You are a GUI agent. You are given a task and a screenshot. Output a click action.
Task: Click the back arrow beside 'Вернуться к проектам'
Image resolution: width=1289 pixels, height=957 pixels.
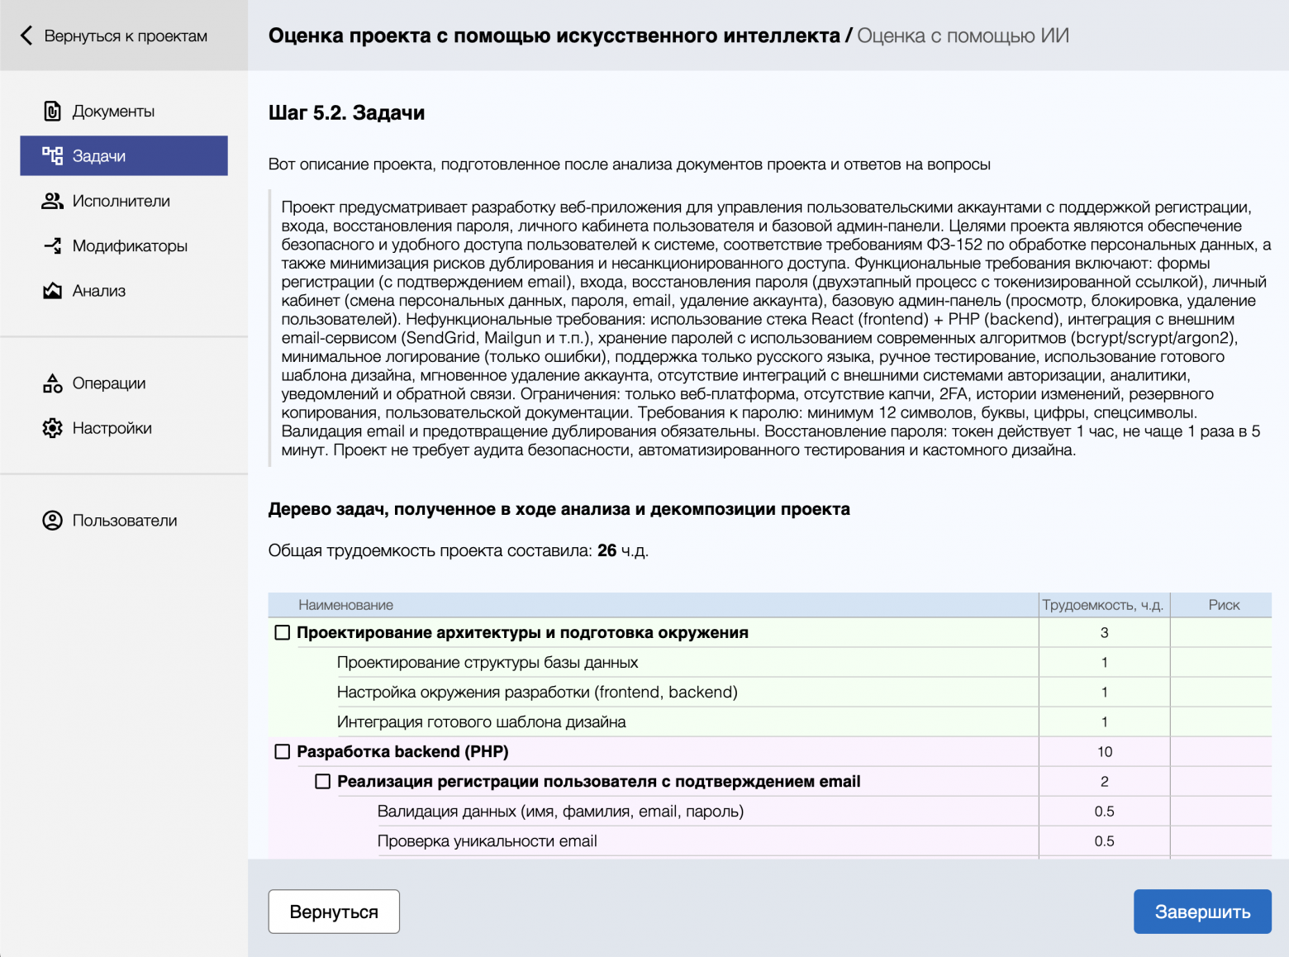(26, 36)
